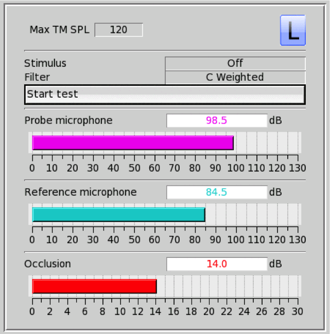Click the Occlusion label

pyautogui.click(x=47, y=264)
